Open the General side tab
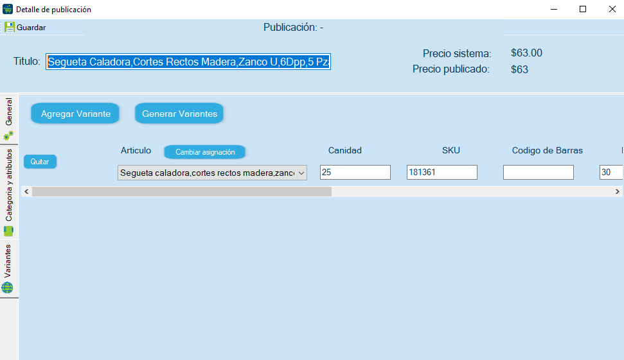624x360 pixels. click(9, 119)
